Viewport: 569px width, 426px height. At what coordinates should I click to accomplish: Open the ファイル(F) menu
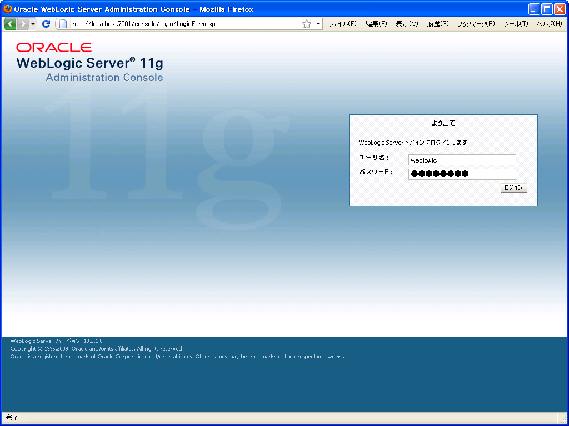point(342,24)
